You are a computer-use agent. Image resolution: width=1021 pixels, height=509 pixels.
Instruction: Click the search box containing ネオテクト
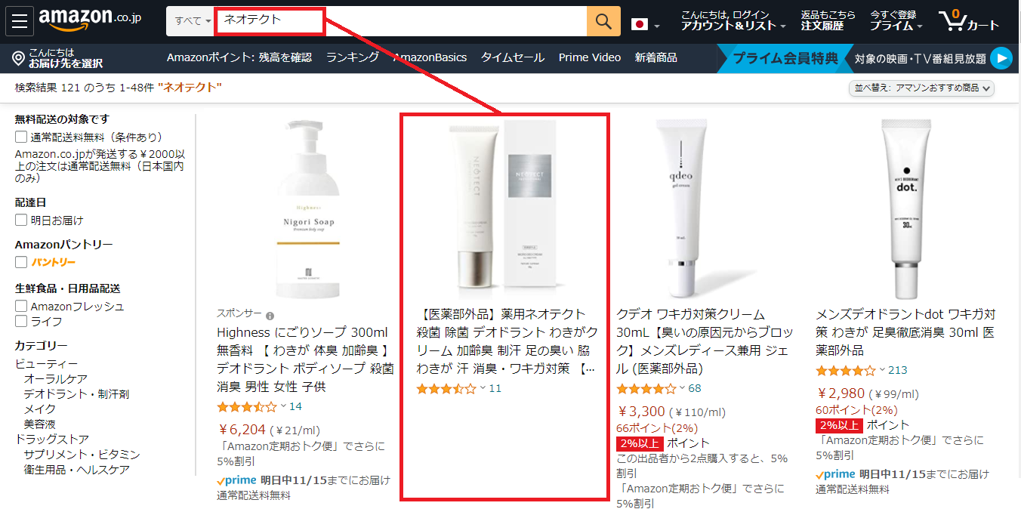tap(401, 21)
